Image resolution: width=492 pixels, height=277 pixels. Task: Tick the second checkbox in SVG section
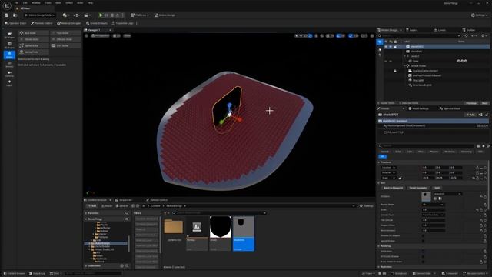pyautogui.click(x=424, y=241)
